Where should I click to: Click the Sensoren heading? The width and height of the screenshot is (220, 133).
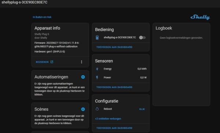(104, 61)
